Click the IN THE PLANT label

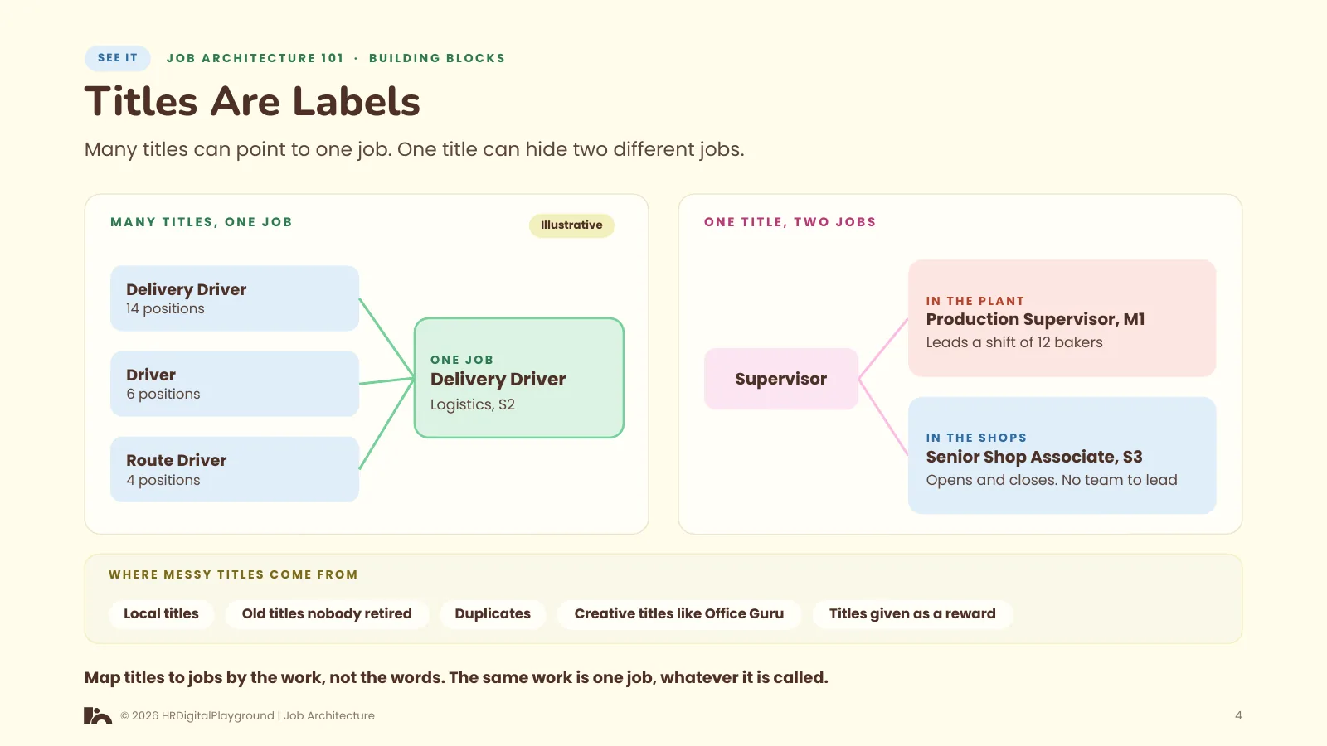point(975,301)
